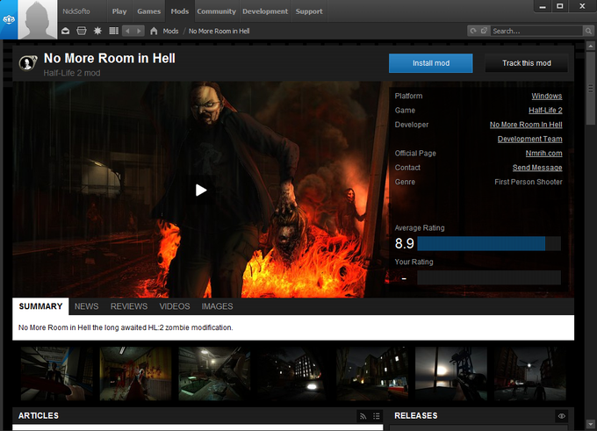Open the No More Room In Hell developer link
This screenshot has height=431, width=597.
[x=526, y=125]
